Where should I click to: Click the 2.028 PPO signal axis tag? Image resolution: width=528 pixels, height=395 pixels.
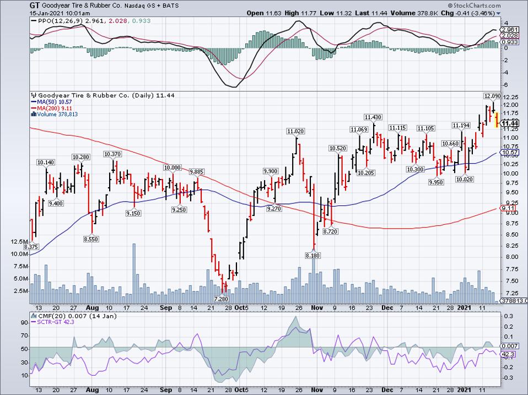click(x=509, y=36)
